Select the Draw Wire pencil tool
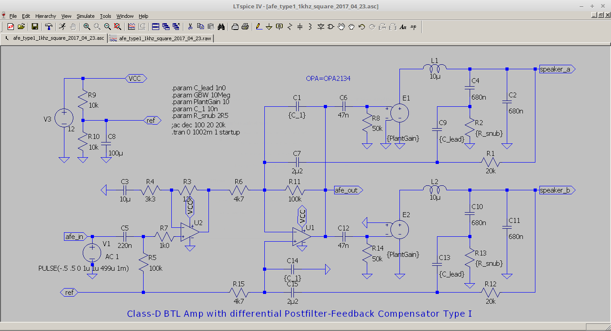611x331 pixels. pos(259,27)
